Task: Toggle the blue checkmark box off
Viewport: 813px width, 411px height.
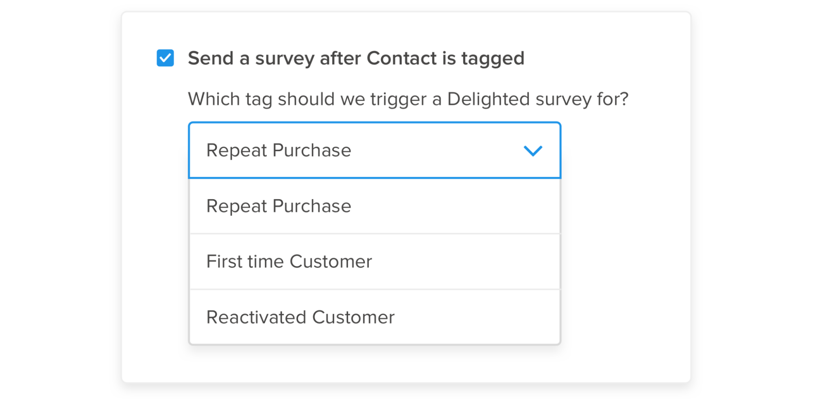Action: coord(165,58)
